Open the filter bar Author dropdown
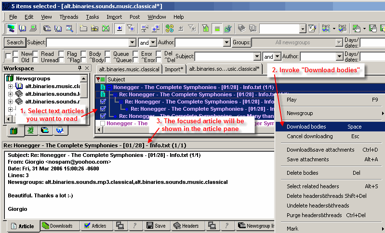The width and height of the screenshot is (385, 233). click(x=339, y=57)
